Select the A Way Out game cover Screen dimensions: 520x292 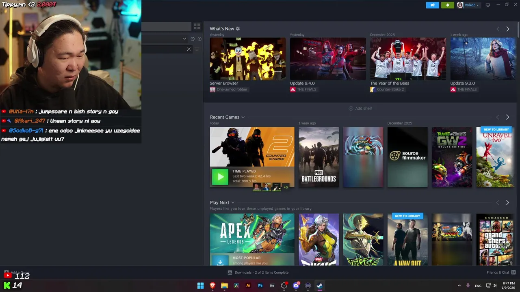(x=407, y=240)
